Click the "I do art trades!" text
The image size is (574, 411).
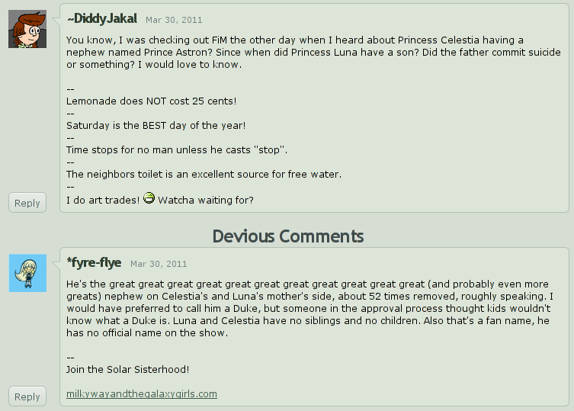click(103, 200)
